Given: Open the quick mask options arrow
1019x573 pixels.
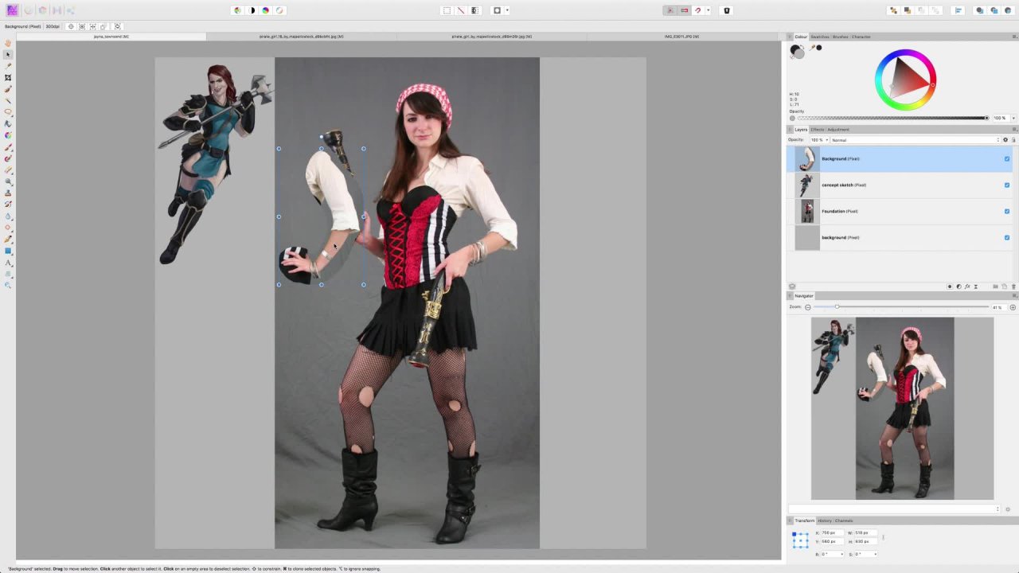Looking at the screenshot, I should (x=507, y=10).
